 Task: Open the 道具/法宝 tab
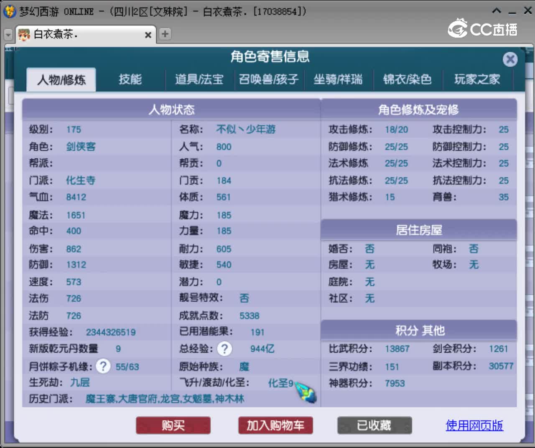pyautogui.click(x=199, y=79)
